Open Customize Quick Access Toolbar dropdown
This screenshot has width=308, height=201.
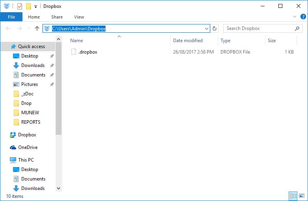tap(35, 7)
